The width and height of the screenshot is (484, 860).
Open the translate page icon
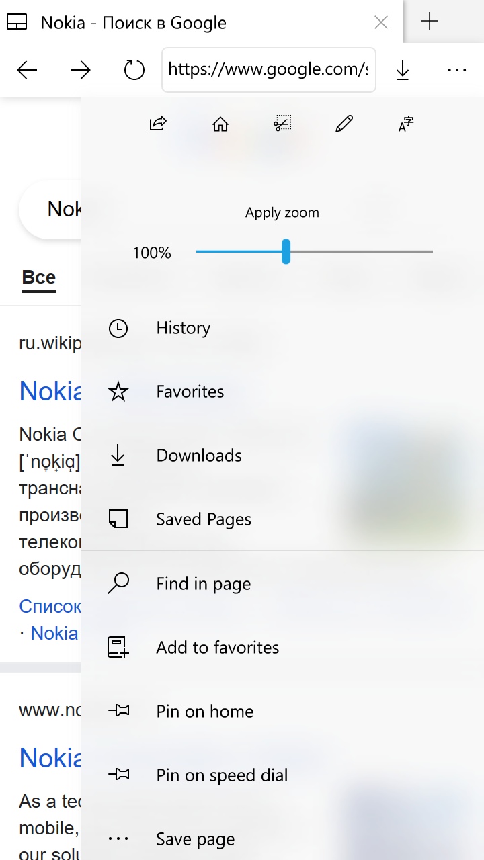(406, 124)
